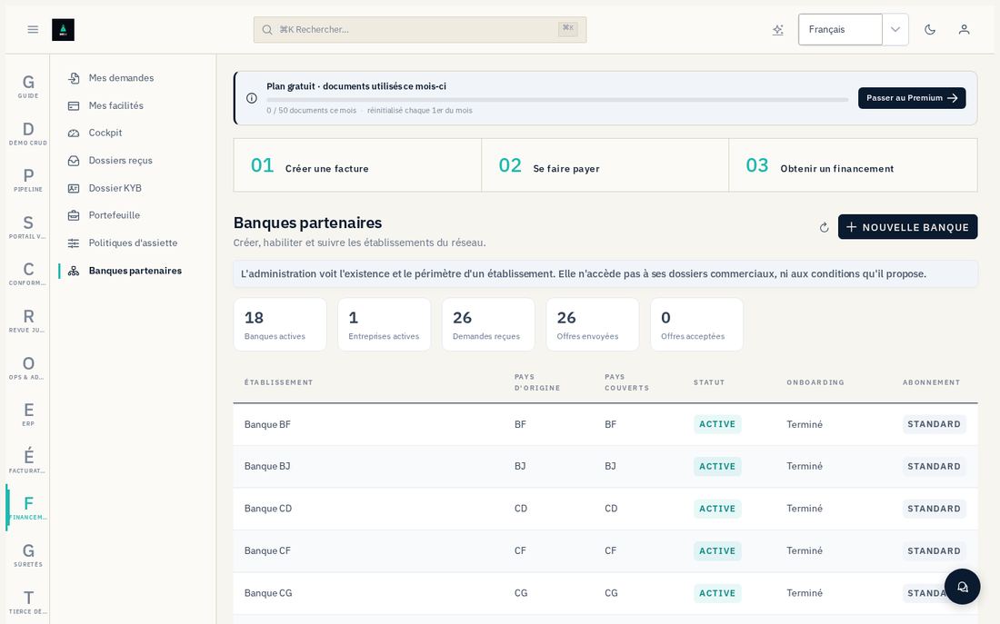Viewport: 1000px width, 624px height.
Task: Open the hamburger menu icon
Action: point(33,29)
